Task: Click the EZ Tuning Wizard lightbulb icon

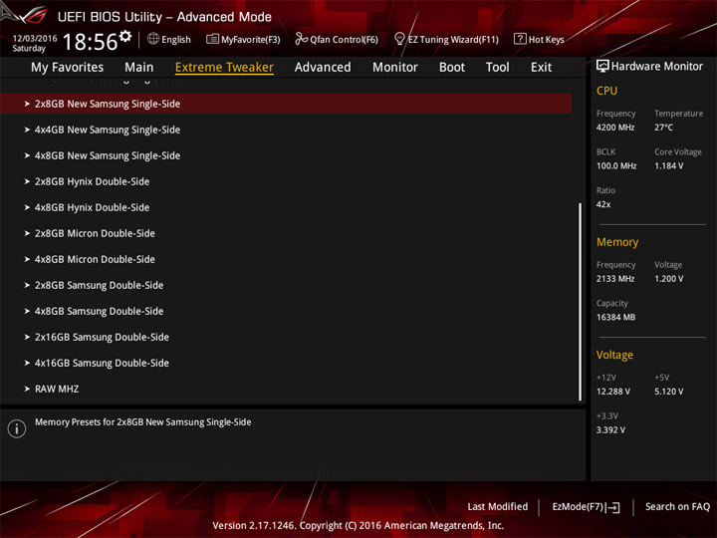Action: click(x=399, y=39)
